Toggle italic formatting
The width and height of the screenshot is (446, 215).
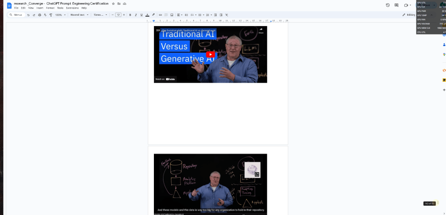click(x=136, y=15)
